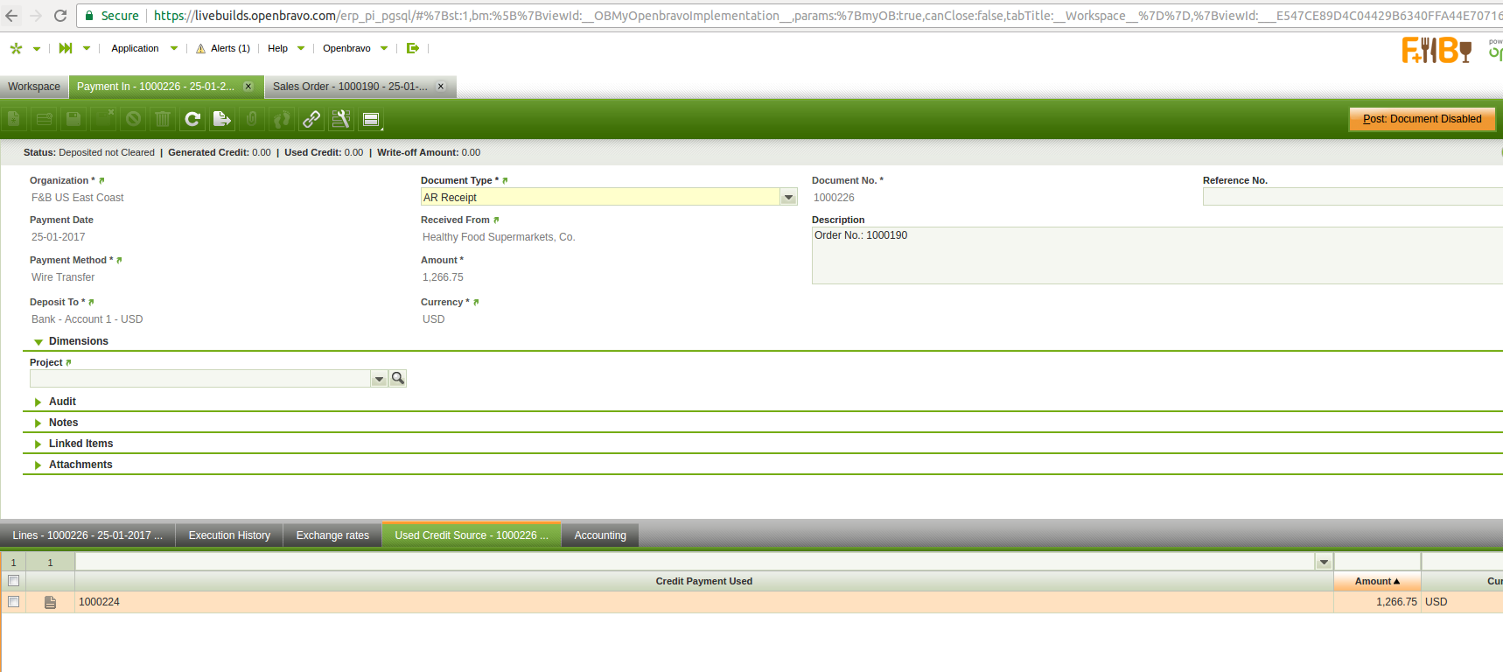Click the Project input field
1503x672 pixels.
(x=200, y=378)
